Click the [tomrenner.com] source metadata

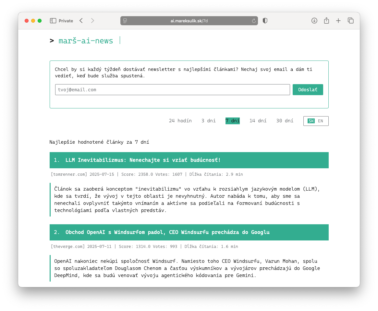pyautogui.click(x=69, y=174)
